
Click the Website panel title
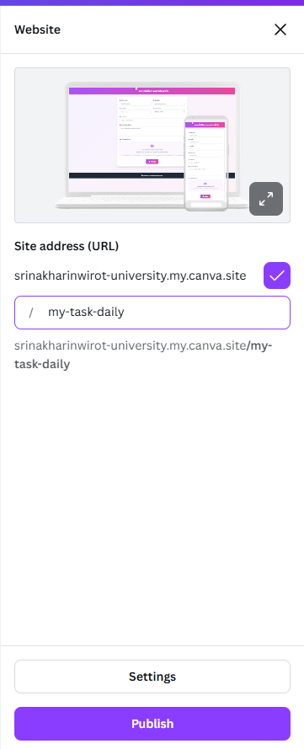(37, 29)
